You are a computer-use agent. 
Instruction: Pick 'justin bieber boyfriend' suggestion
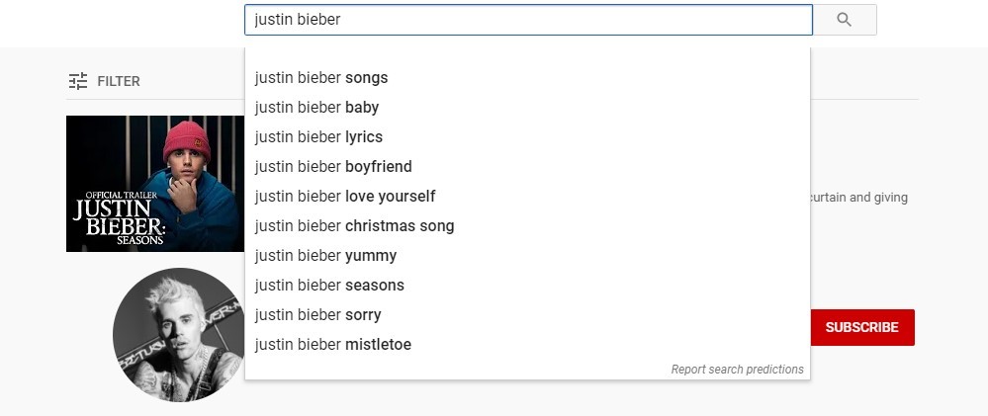click(527, 167)
